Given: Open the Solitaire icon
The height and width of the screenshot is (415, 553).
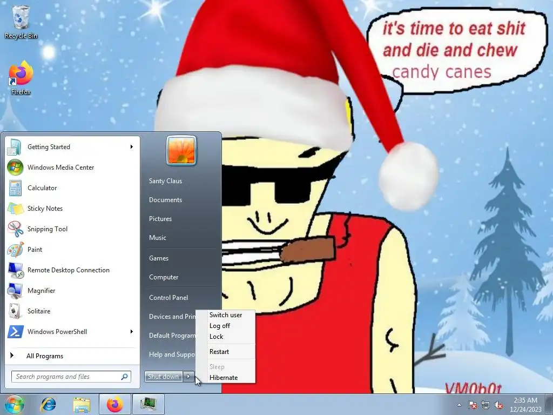Looking at the screenshot, I should (x=15, y=311).
